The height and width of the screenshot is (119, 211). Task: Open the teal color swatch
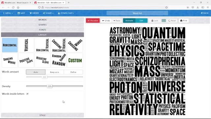tap(164, 20)
